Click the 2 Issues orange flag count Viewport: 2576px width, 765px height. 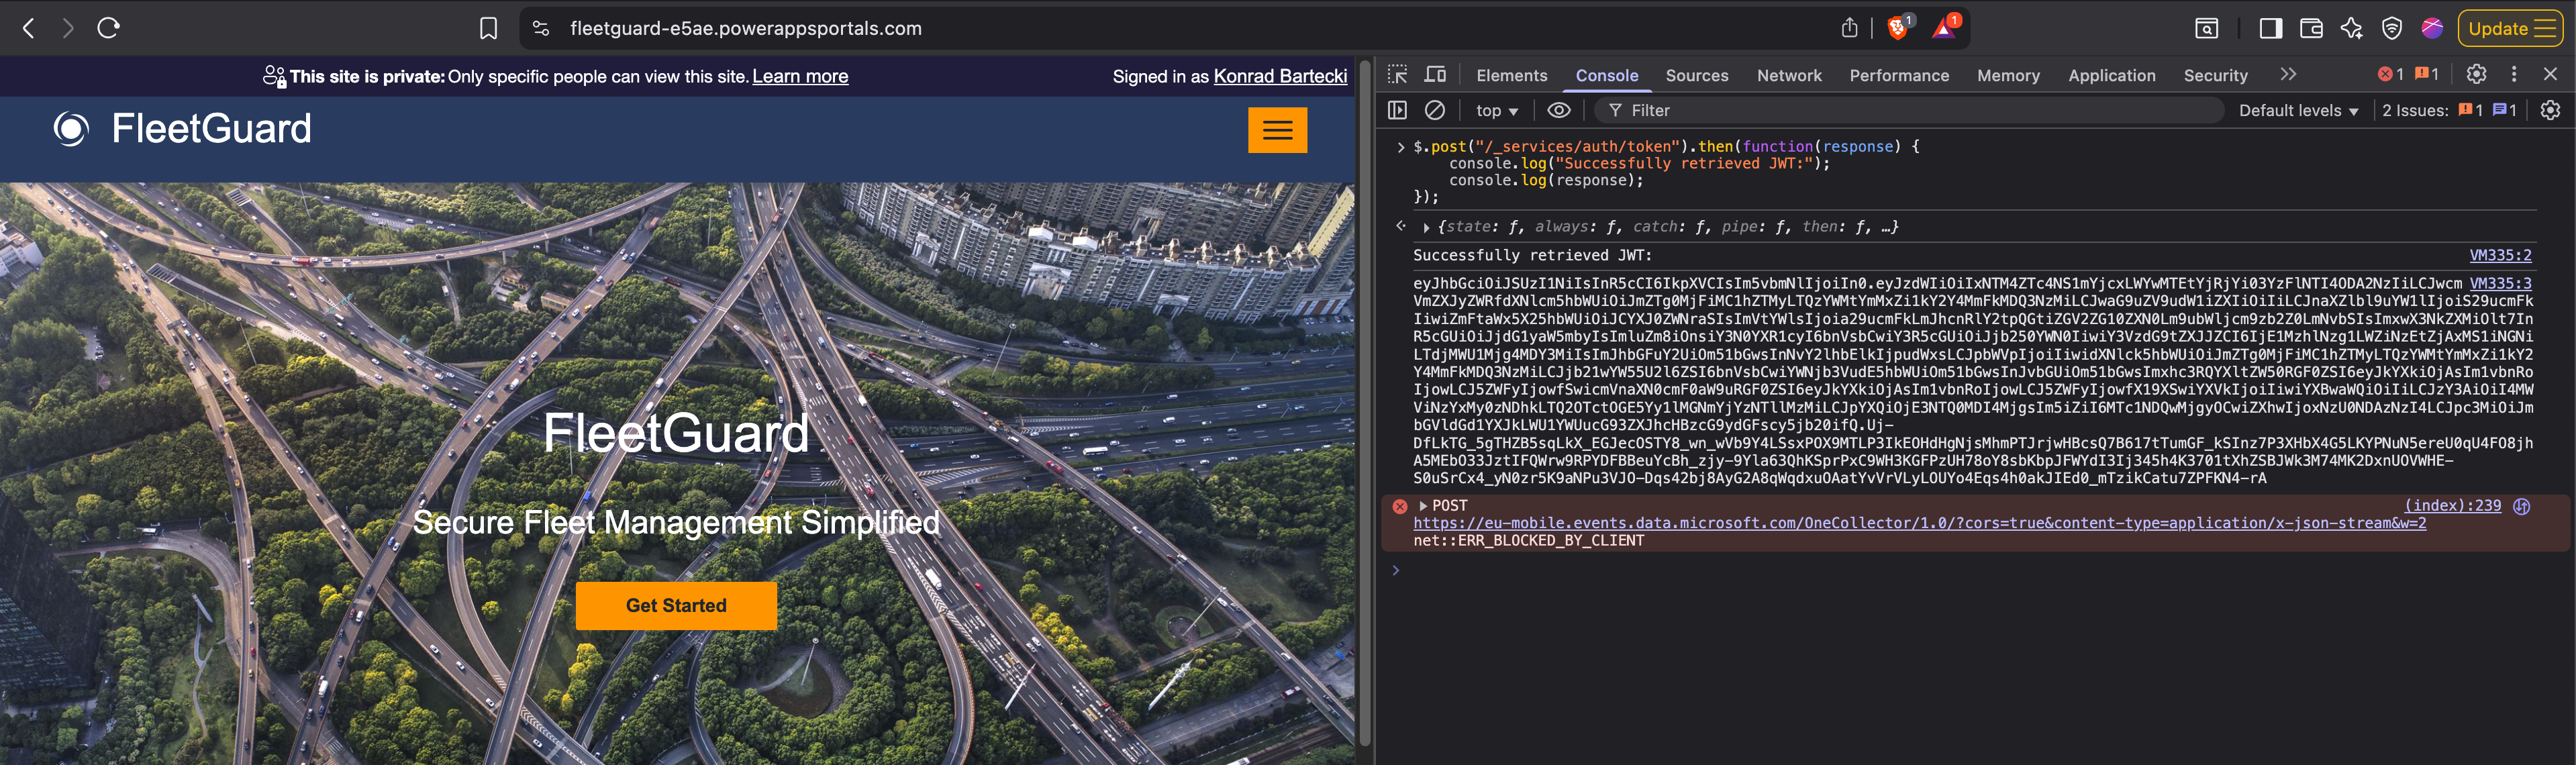click(x=2470, y=110)
